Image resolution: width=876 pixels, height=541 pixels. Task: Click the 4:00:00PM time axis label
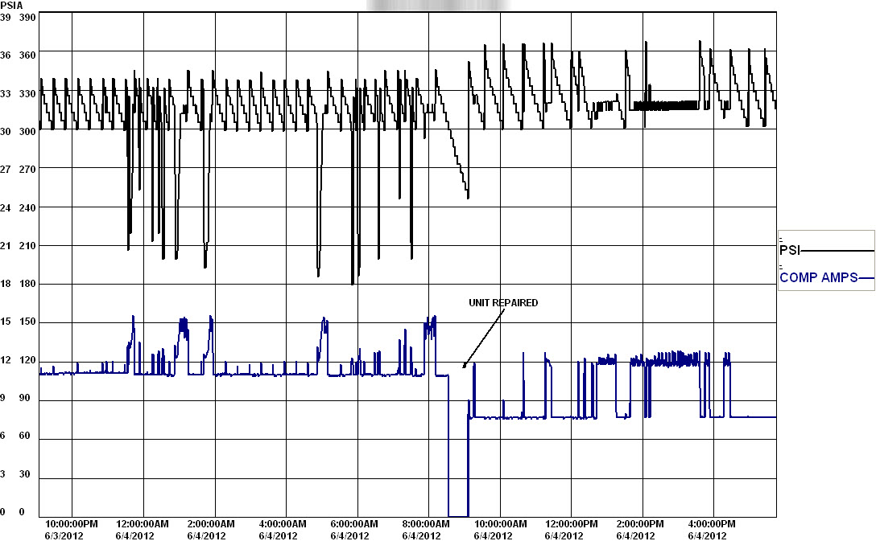coord(711,524)
